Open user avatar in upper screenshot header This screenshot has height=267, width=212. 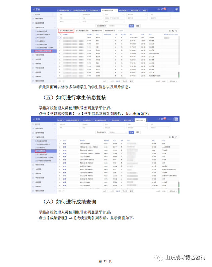pos(177,9)
